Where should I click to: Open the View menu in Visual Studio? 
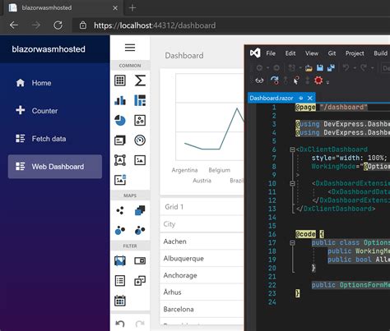[312, 53]
